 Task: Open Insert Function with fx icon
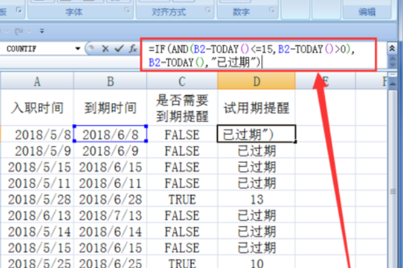[133, 48]
